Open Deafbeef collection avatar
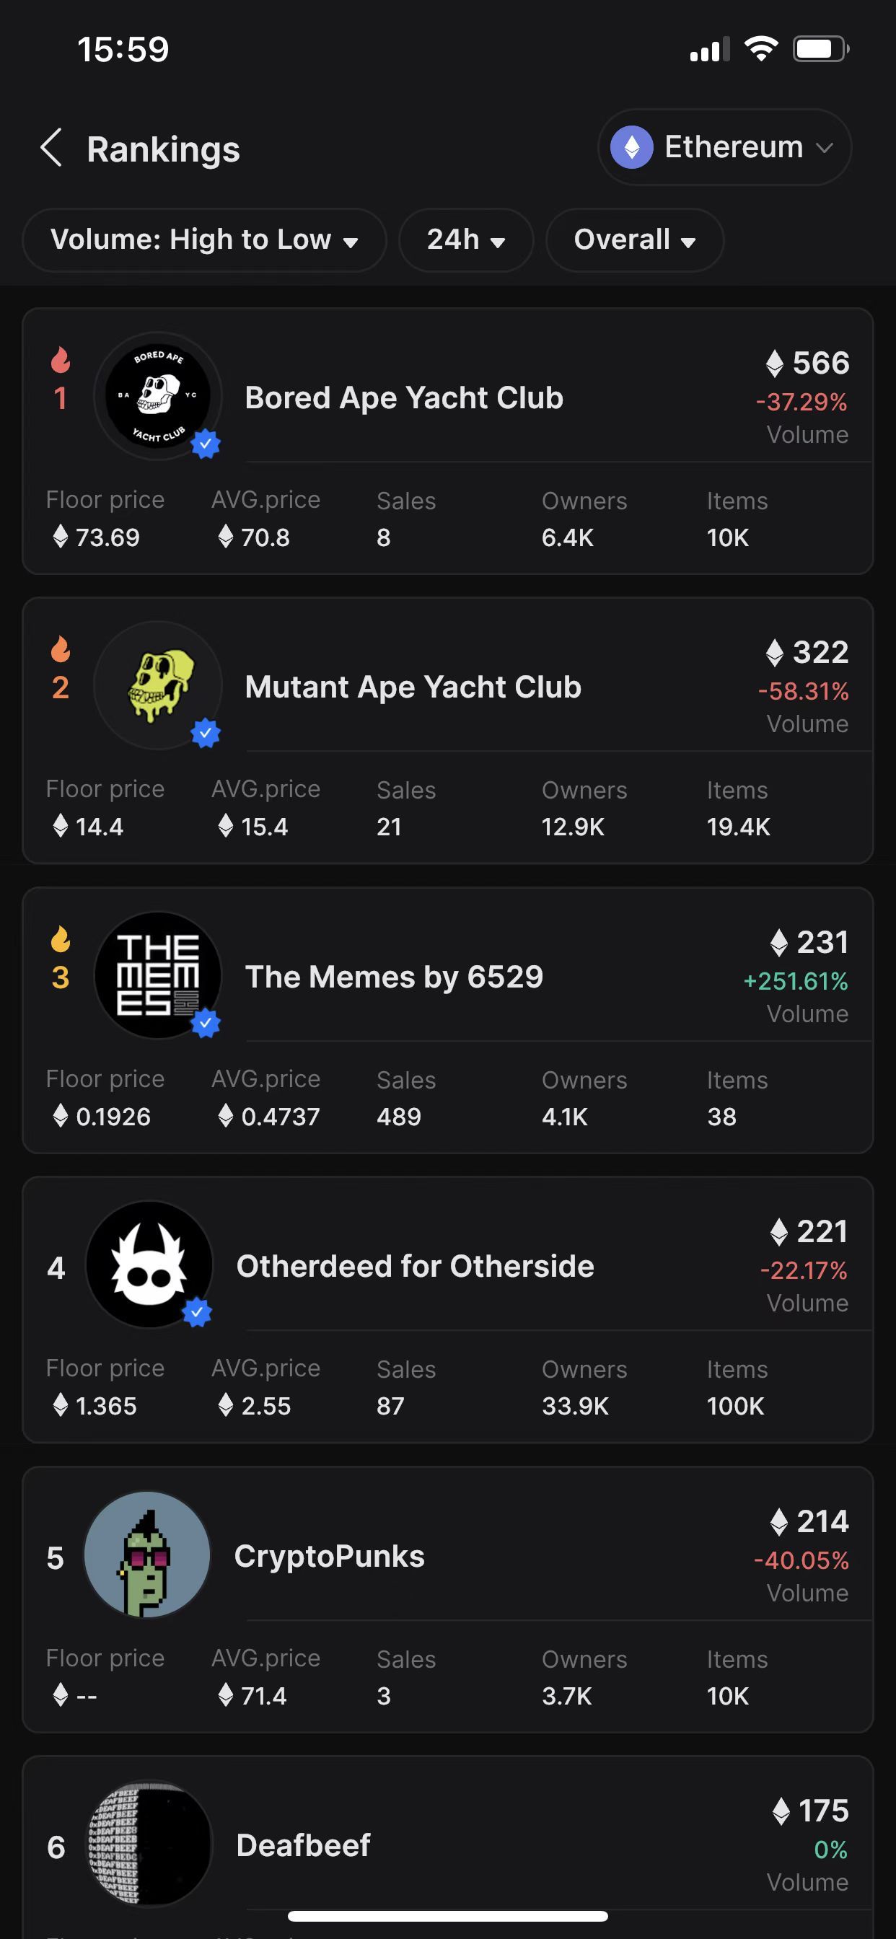This screenshot has width=896, height=1939. tap(149, 1843)
